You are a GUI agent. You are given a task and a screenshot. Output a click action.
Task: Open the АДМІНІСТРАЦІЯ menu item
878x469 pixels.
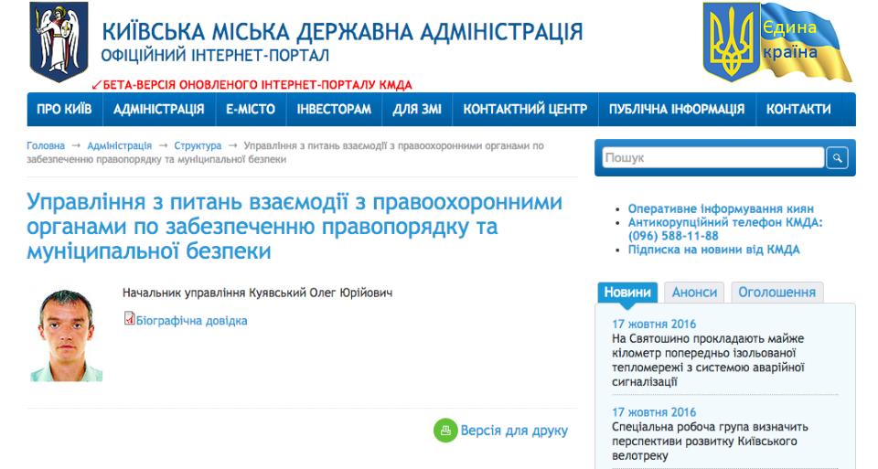tap(158, 110)
